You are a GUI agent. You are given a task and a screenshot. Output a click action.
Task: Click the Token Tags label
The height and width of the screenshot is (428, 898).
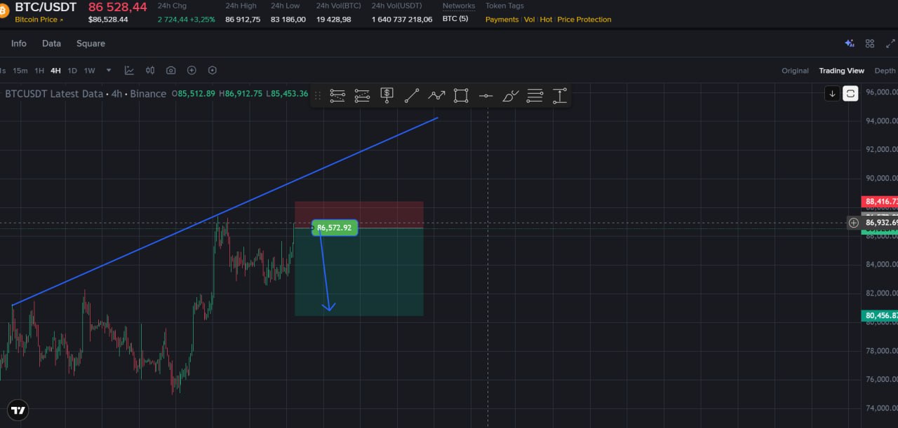click(504, 6)
